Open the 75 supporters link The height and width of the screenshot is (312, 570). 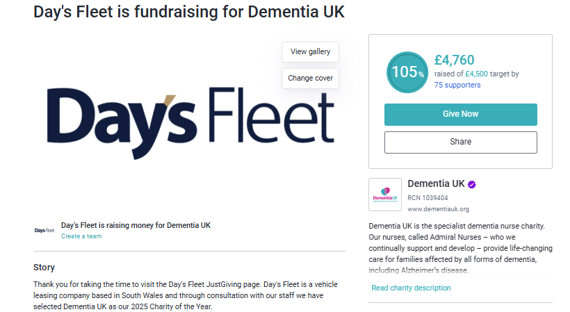(x=457, y=85)
